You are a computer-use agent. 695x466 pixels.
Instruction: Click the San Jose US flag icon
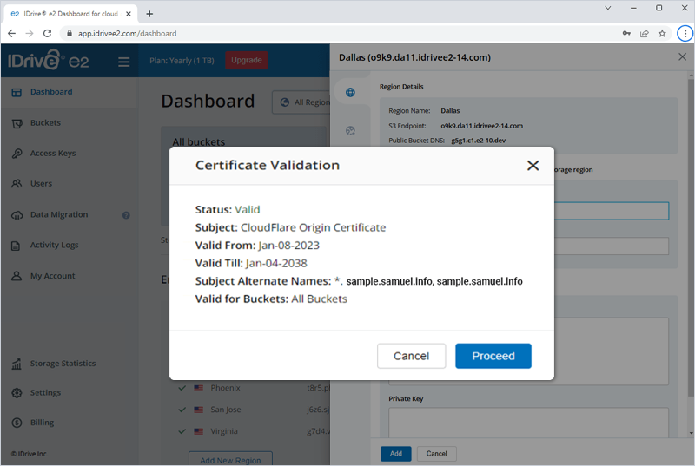(199, 410)
